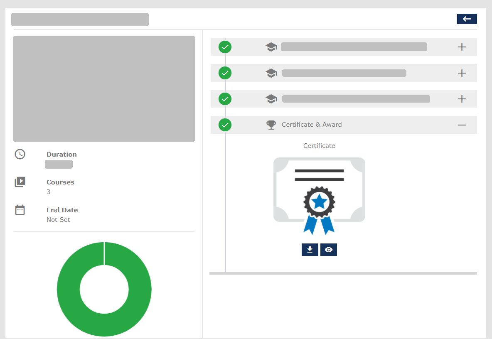492x339 pixels.
Task: Click the green progress donut chart
Action: pyautogui.click(x=104, y=289)
